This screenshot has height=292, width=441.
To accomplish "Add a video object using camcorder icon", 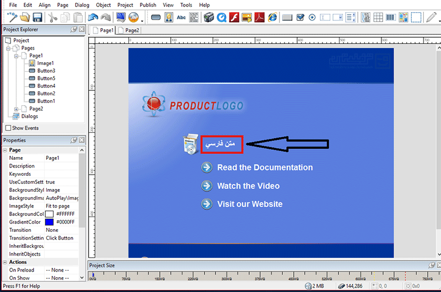I will (208, 18).
